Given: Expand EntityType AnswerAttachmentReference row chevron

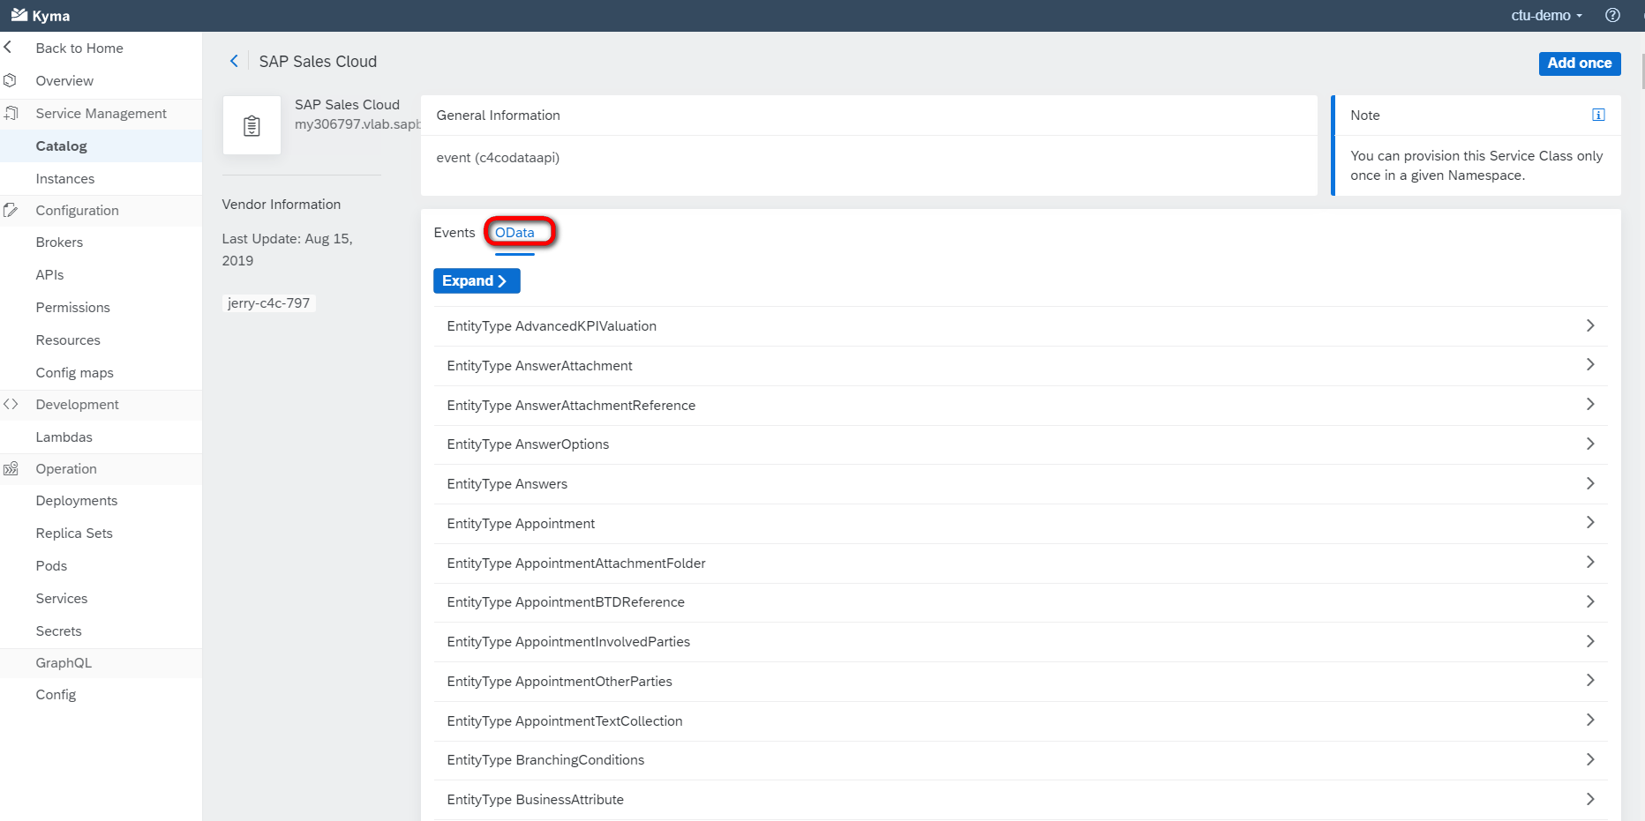Looking at the screenshot, I should pyautogui.click(x=1590, y=405).
